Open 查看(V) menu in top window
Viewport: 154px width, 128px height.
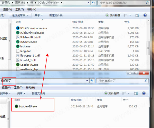pyautogui.click(x=7, y=10)
